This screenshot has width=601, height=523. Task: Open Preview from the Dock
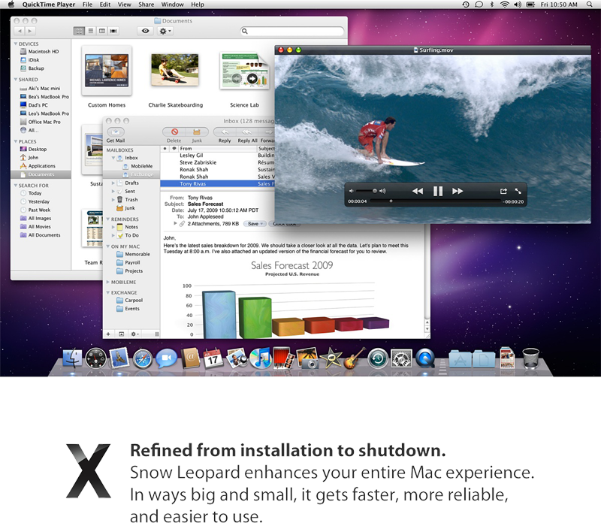pos(236,358)
